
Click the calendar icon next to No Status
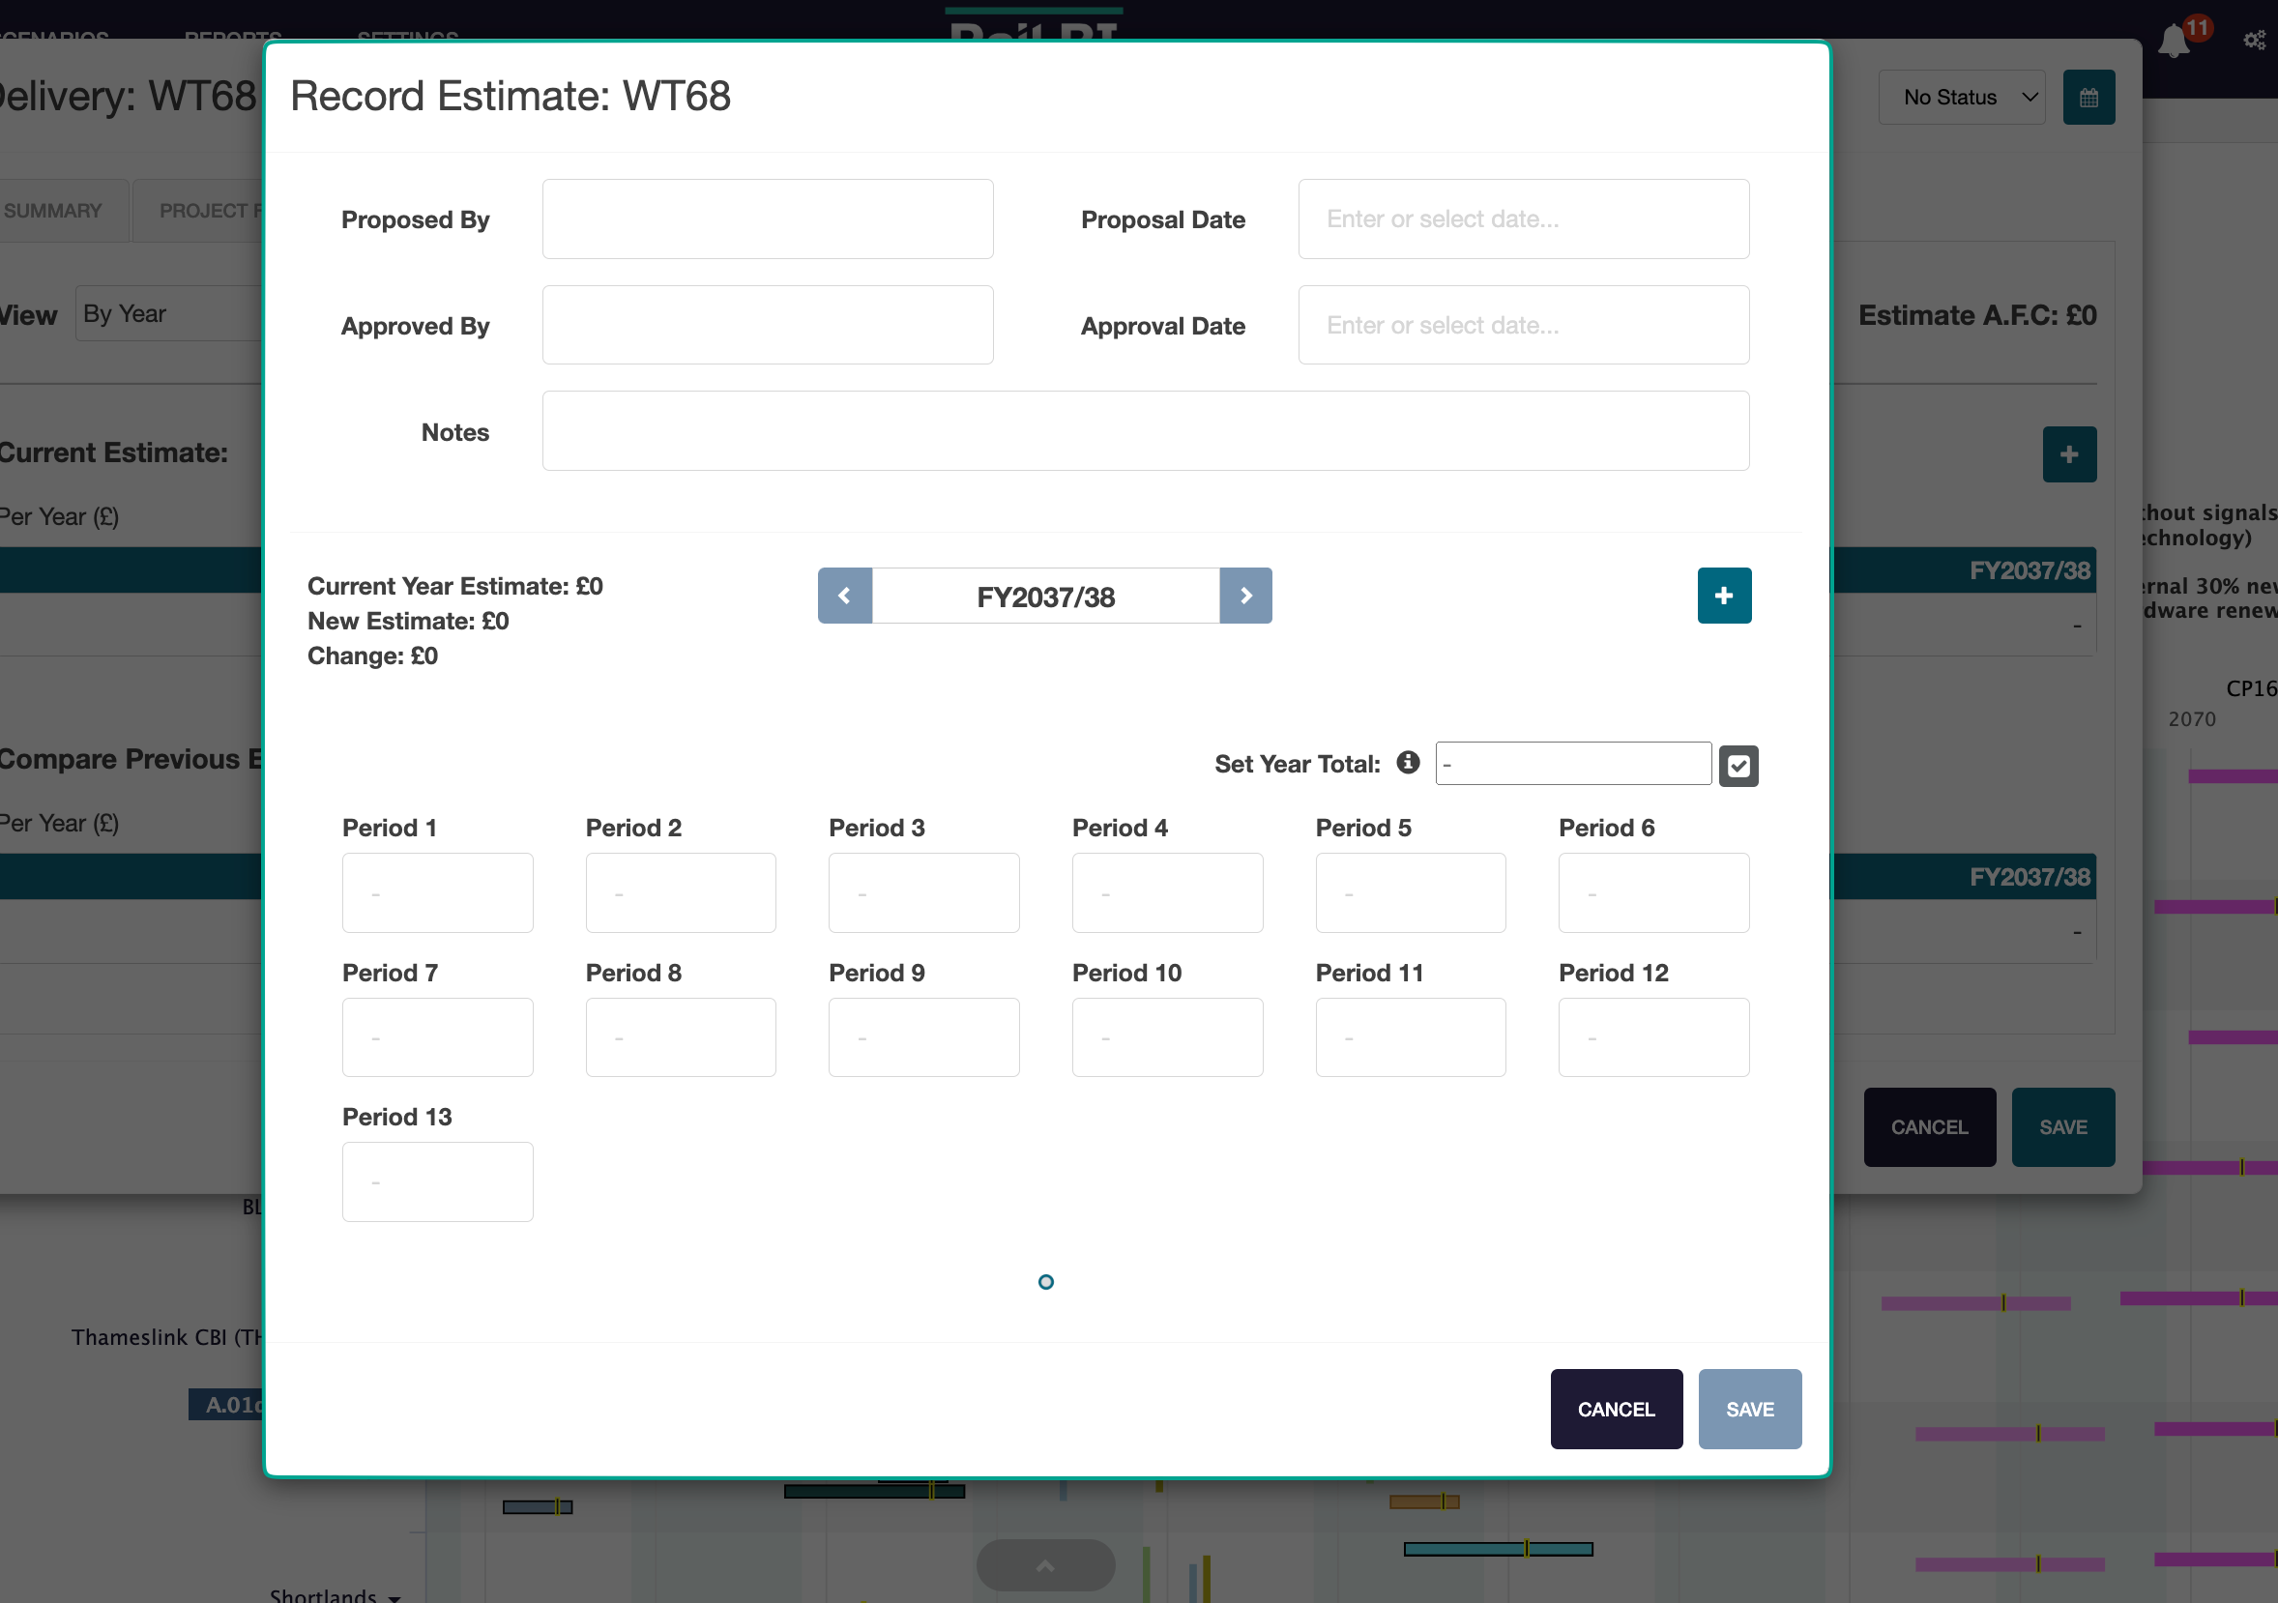click(x=2088, y=98)
